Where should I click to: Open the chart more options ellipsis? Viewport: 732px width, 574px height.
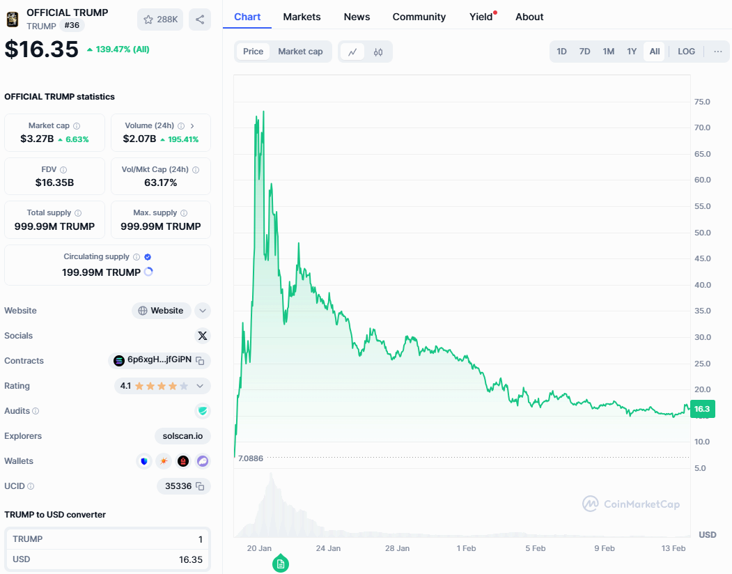coord(718,52)
